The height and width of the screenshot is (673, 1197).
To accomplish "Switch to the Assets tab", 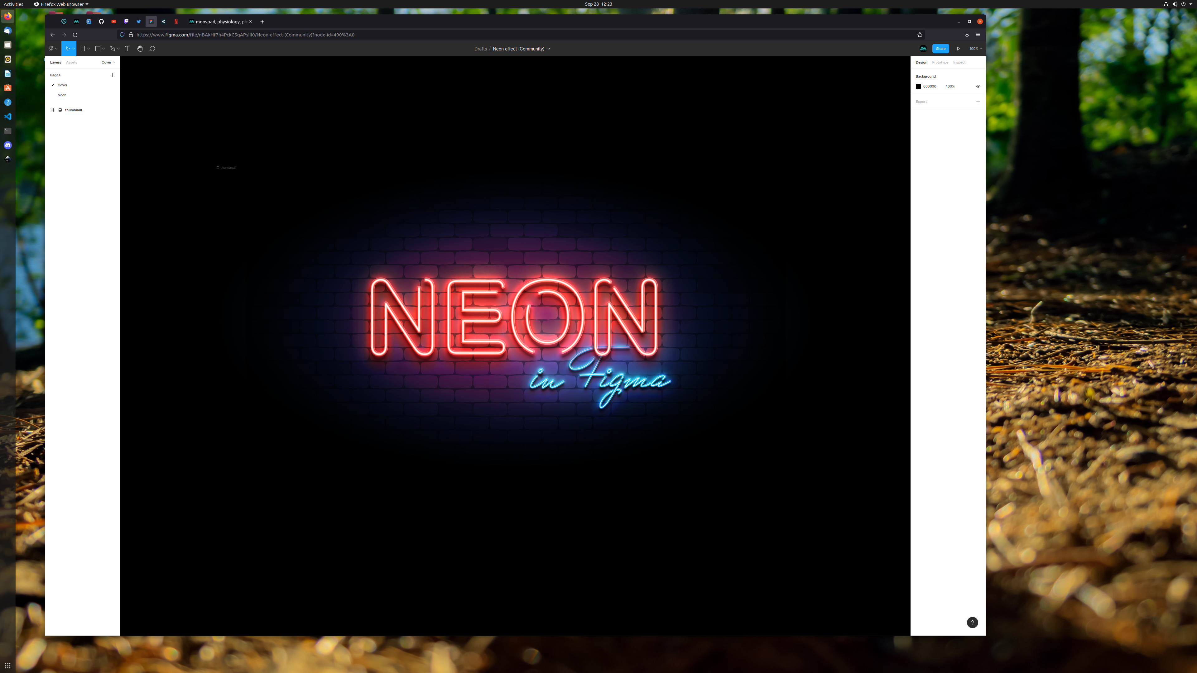I will (72, 62).
